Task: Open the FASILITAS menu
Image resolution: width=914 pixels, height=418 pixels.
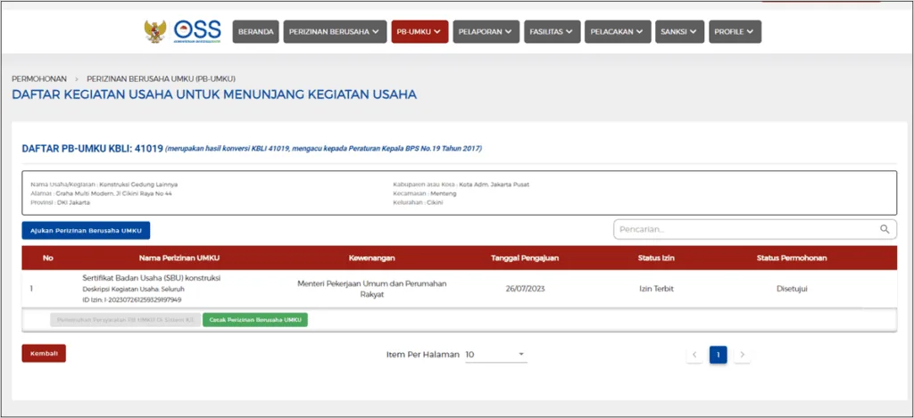Action: [x=552, y=32]
